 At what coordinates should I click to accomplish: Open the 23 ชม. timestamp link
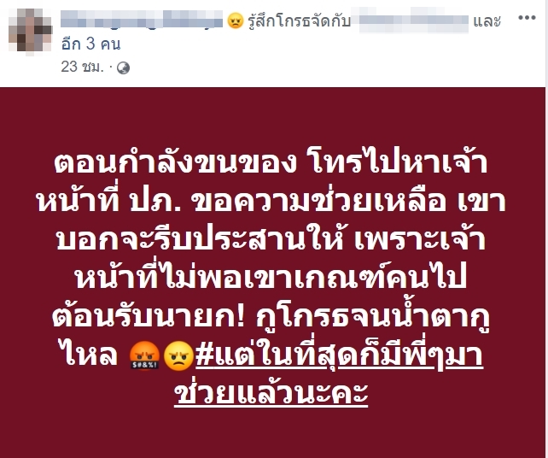click(83, 67)
